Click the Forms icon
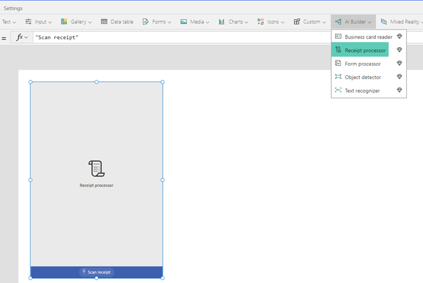The image size is (423, 283). point(146,21)
